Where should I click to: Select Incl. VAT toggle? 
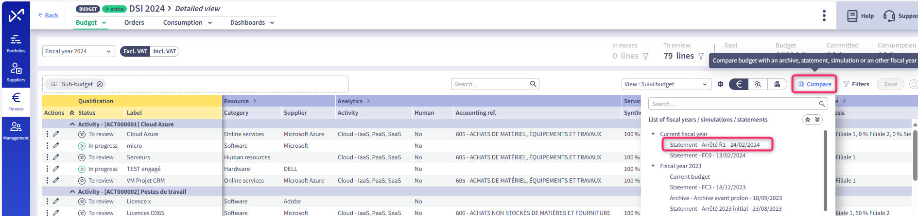coord(165,51)
